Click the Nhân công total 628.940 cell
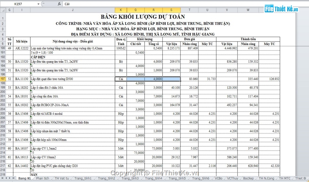Viewport: 309px width, 182px height. click(x=248, y=166)
